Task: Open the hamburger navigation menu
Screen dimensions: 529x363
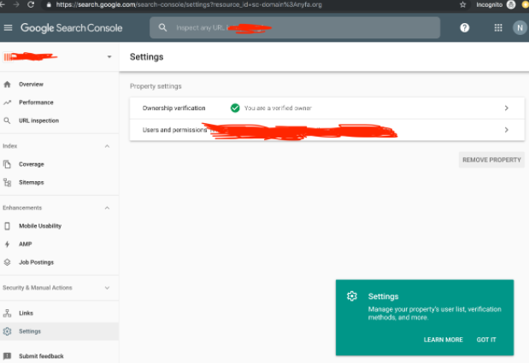Action: point(8,27)
